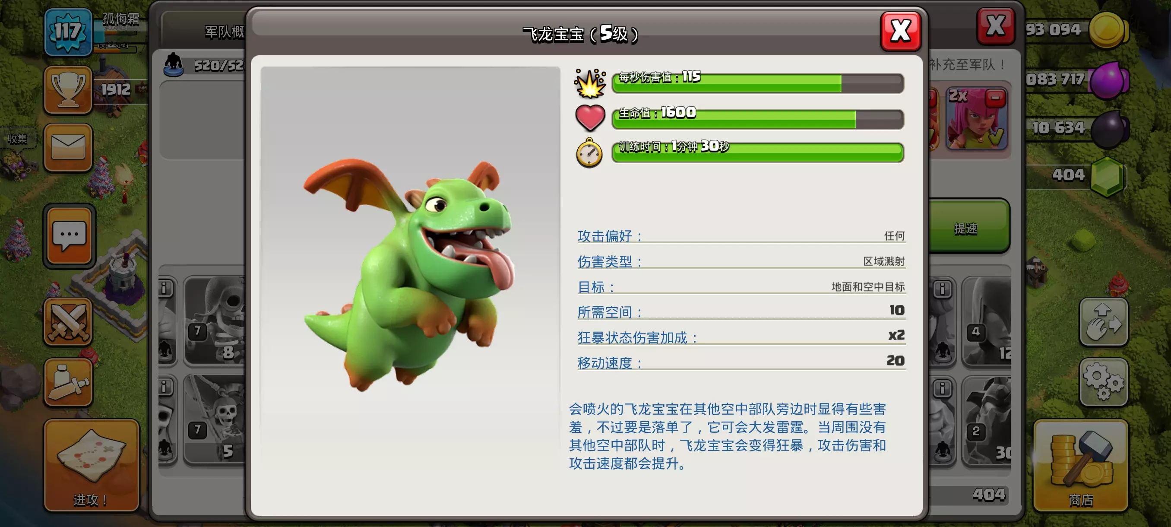Tap the dark elixir count 10 634
This screenshot has width=1171, height=527.
click(x=1058, y=128)
